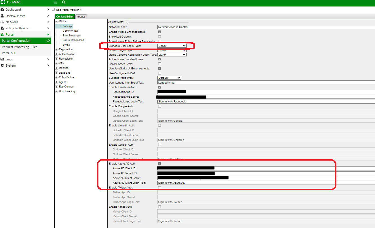Open the Portal SSL page
This screenshot has height=228, width=375.
pyautogui.click(x=9, y=53)
